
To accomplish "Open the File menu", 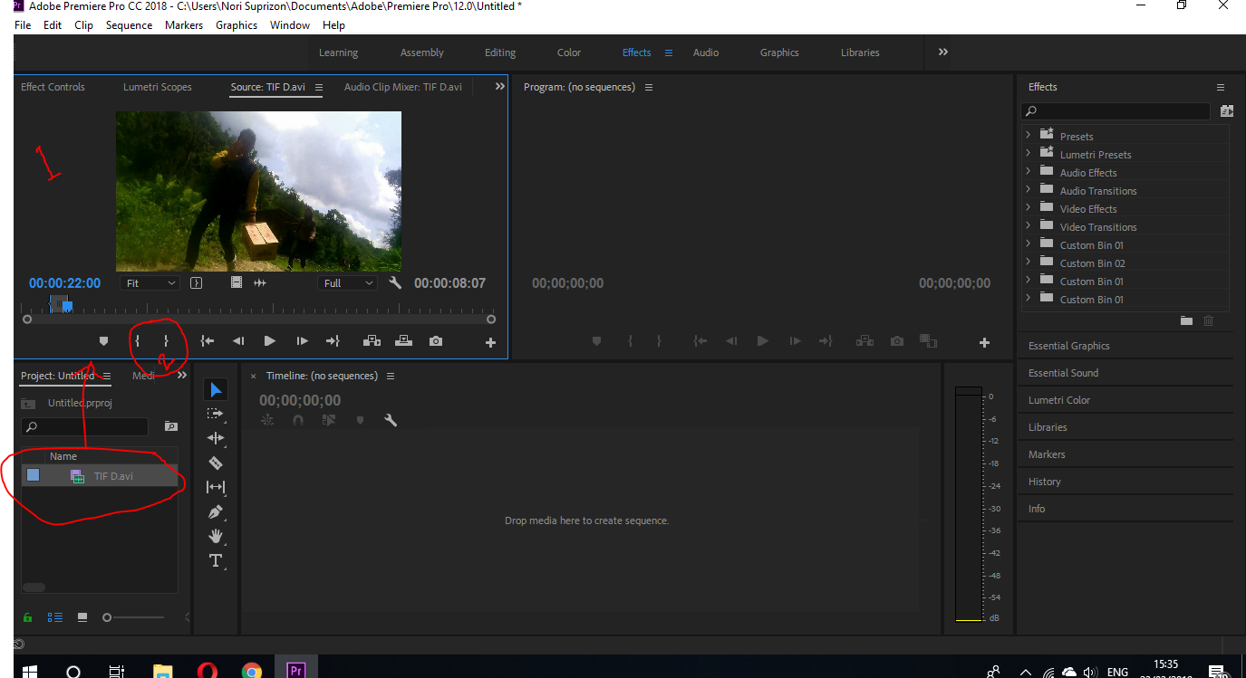I will [x=23, y=25].
